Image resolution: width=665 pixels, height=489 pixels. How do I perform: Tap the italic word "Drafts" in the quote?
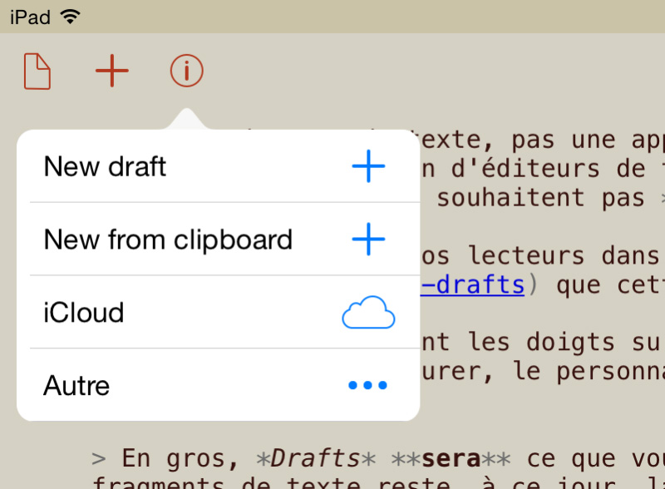click(316, 458)
